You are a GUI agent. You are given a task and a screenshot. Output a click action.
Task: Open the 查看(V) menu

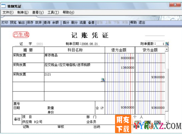38,12
